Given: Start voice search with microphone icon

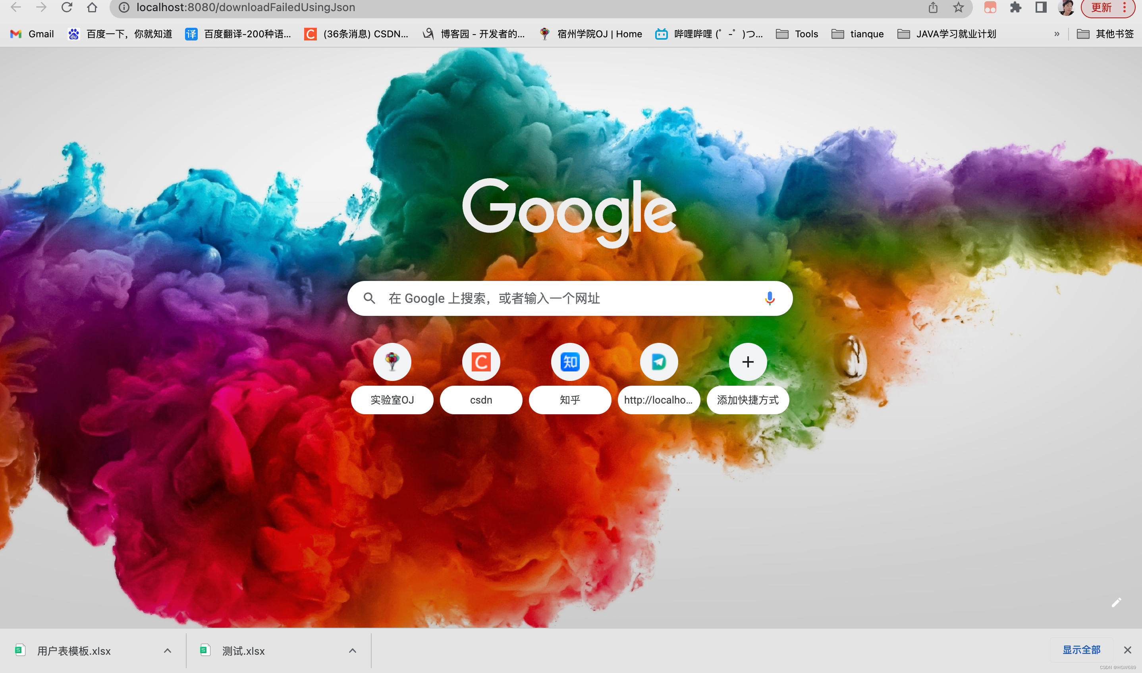Looking at the screenshot, I should (x=770, y=298).
